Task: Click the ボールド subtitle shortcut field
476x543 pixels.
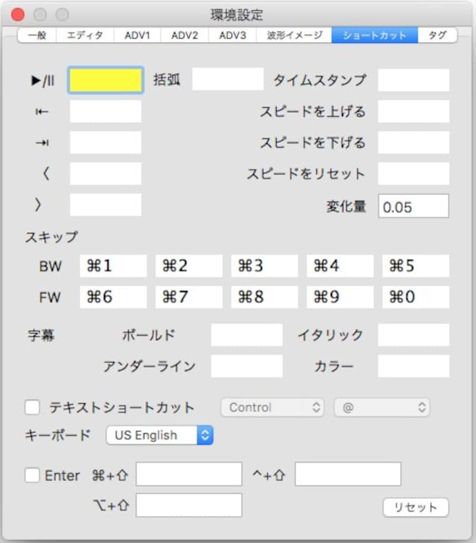Action: coord(247,335)
